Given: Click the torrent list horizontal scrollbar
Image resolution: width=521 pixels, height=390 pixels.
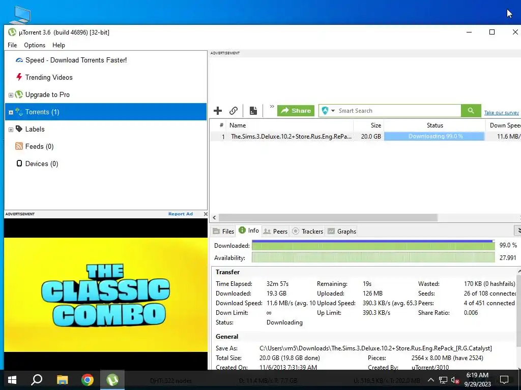Looking at the screenshot, I should (x=328, y=217).
